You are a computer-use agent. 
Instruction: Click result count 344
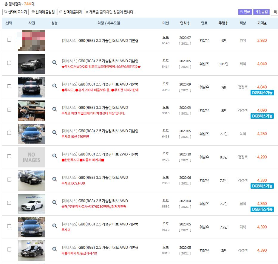coord(27,4)
